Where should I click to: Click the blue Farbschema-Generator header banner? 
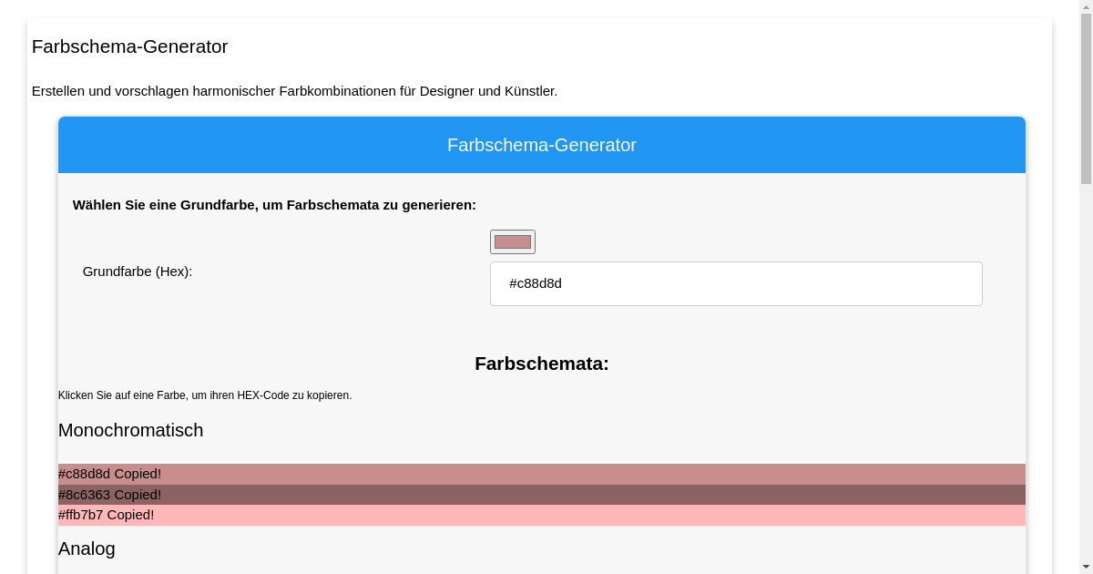coord(542,145)
